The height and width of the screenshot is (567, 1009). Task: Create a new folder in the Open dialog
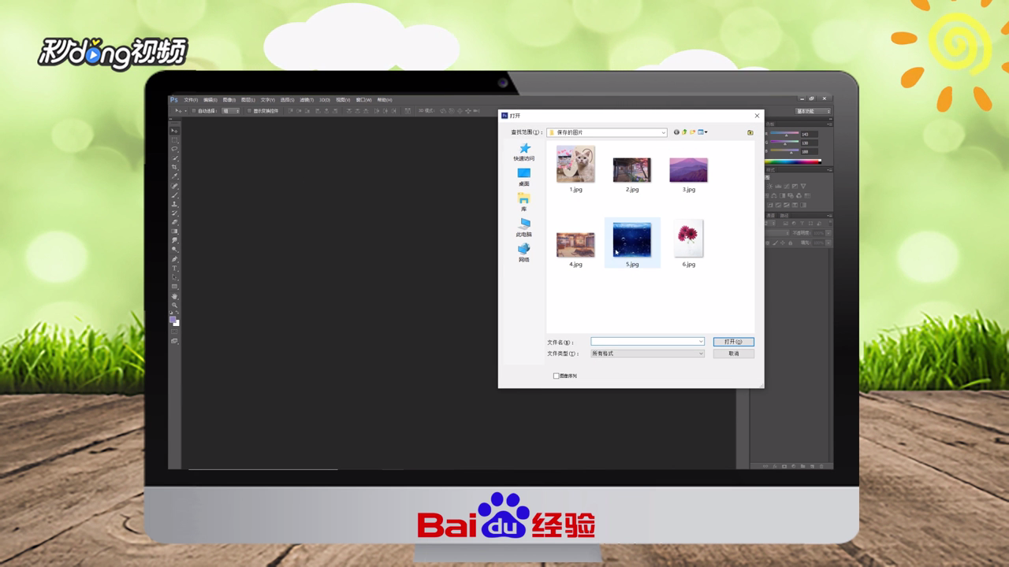point(693,132)
